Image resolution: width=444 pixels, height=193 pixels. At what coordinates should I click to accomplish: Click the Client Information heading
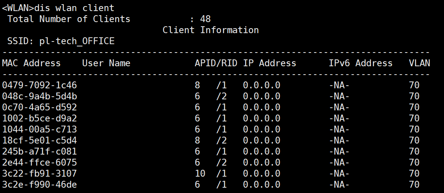211,30
